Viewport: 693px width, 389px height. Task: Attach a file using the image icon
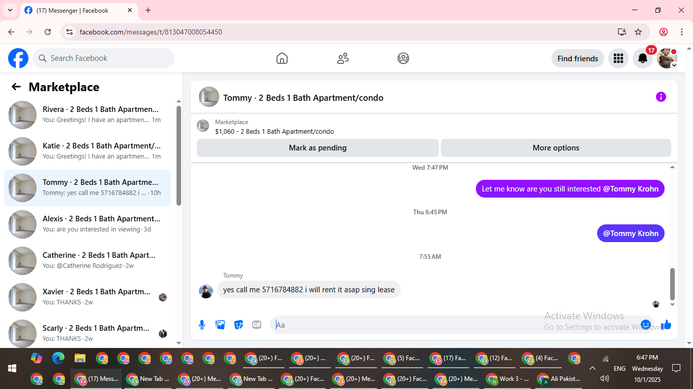[x=220, y=325]
